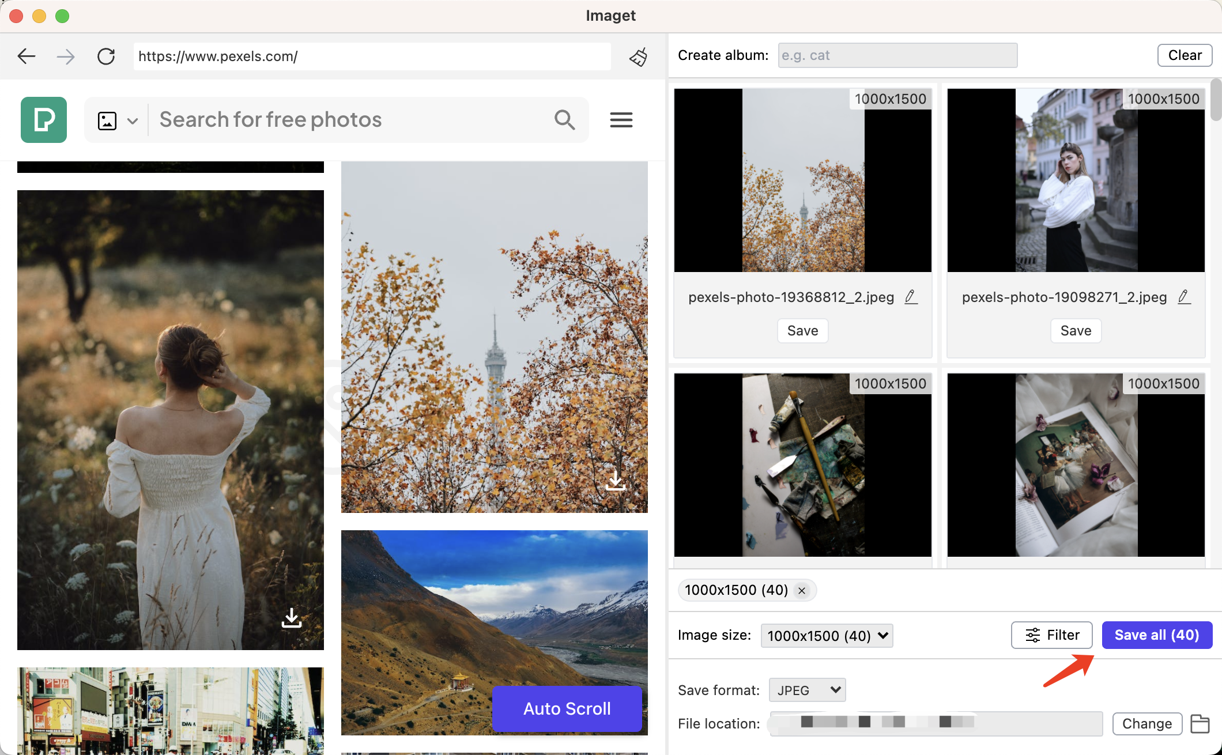Open the Pexels hamburger menu

[621, 120]
